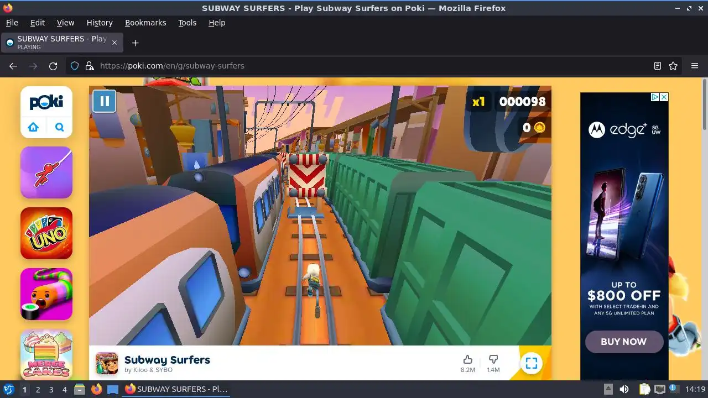
Task: Launch file manager from taskbar
Action: [80, 389]
